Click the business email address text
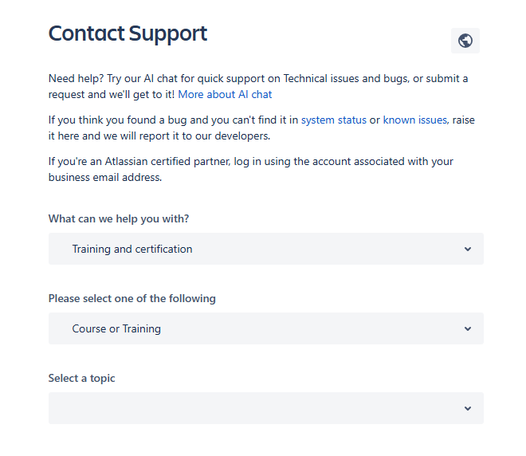The image size is (526, 456). pos(105,177)
